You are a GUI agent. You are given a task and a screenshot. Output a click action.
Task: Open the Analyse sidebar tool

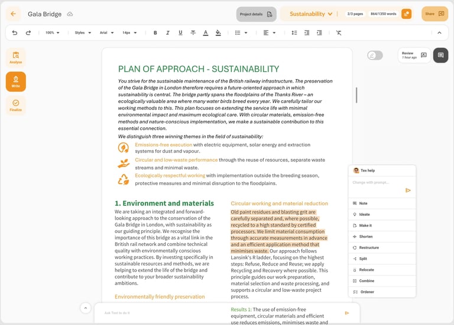coord(16,57)
